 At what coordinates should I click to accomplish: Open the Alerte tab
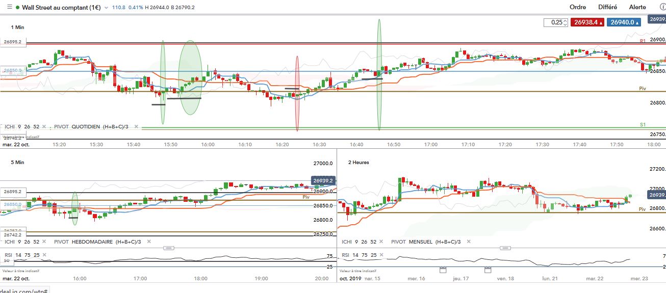(637, 7)
